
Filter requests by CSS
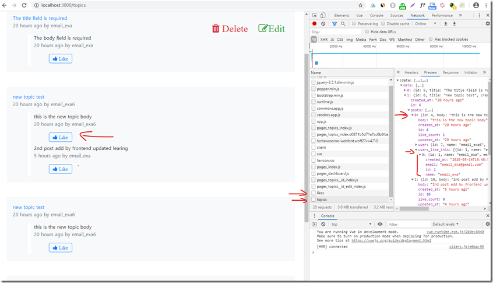coord(340,40)
